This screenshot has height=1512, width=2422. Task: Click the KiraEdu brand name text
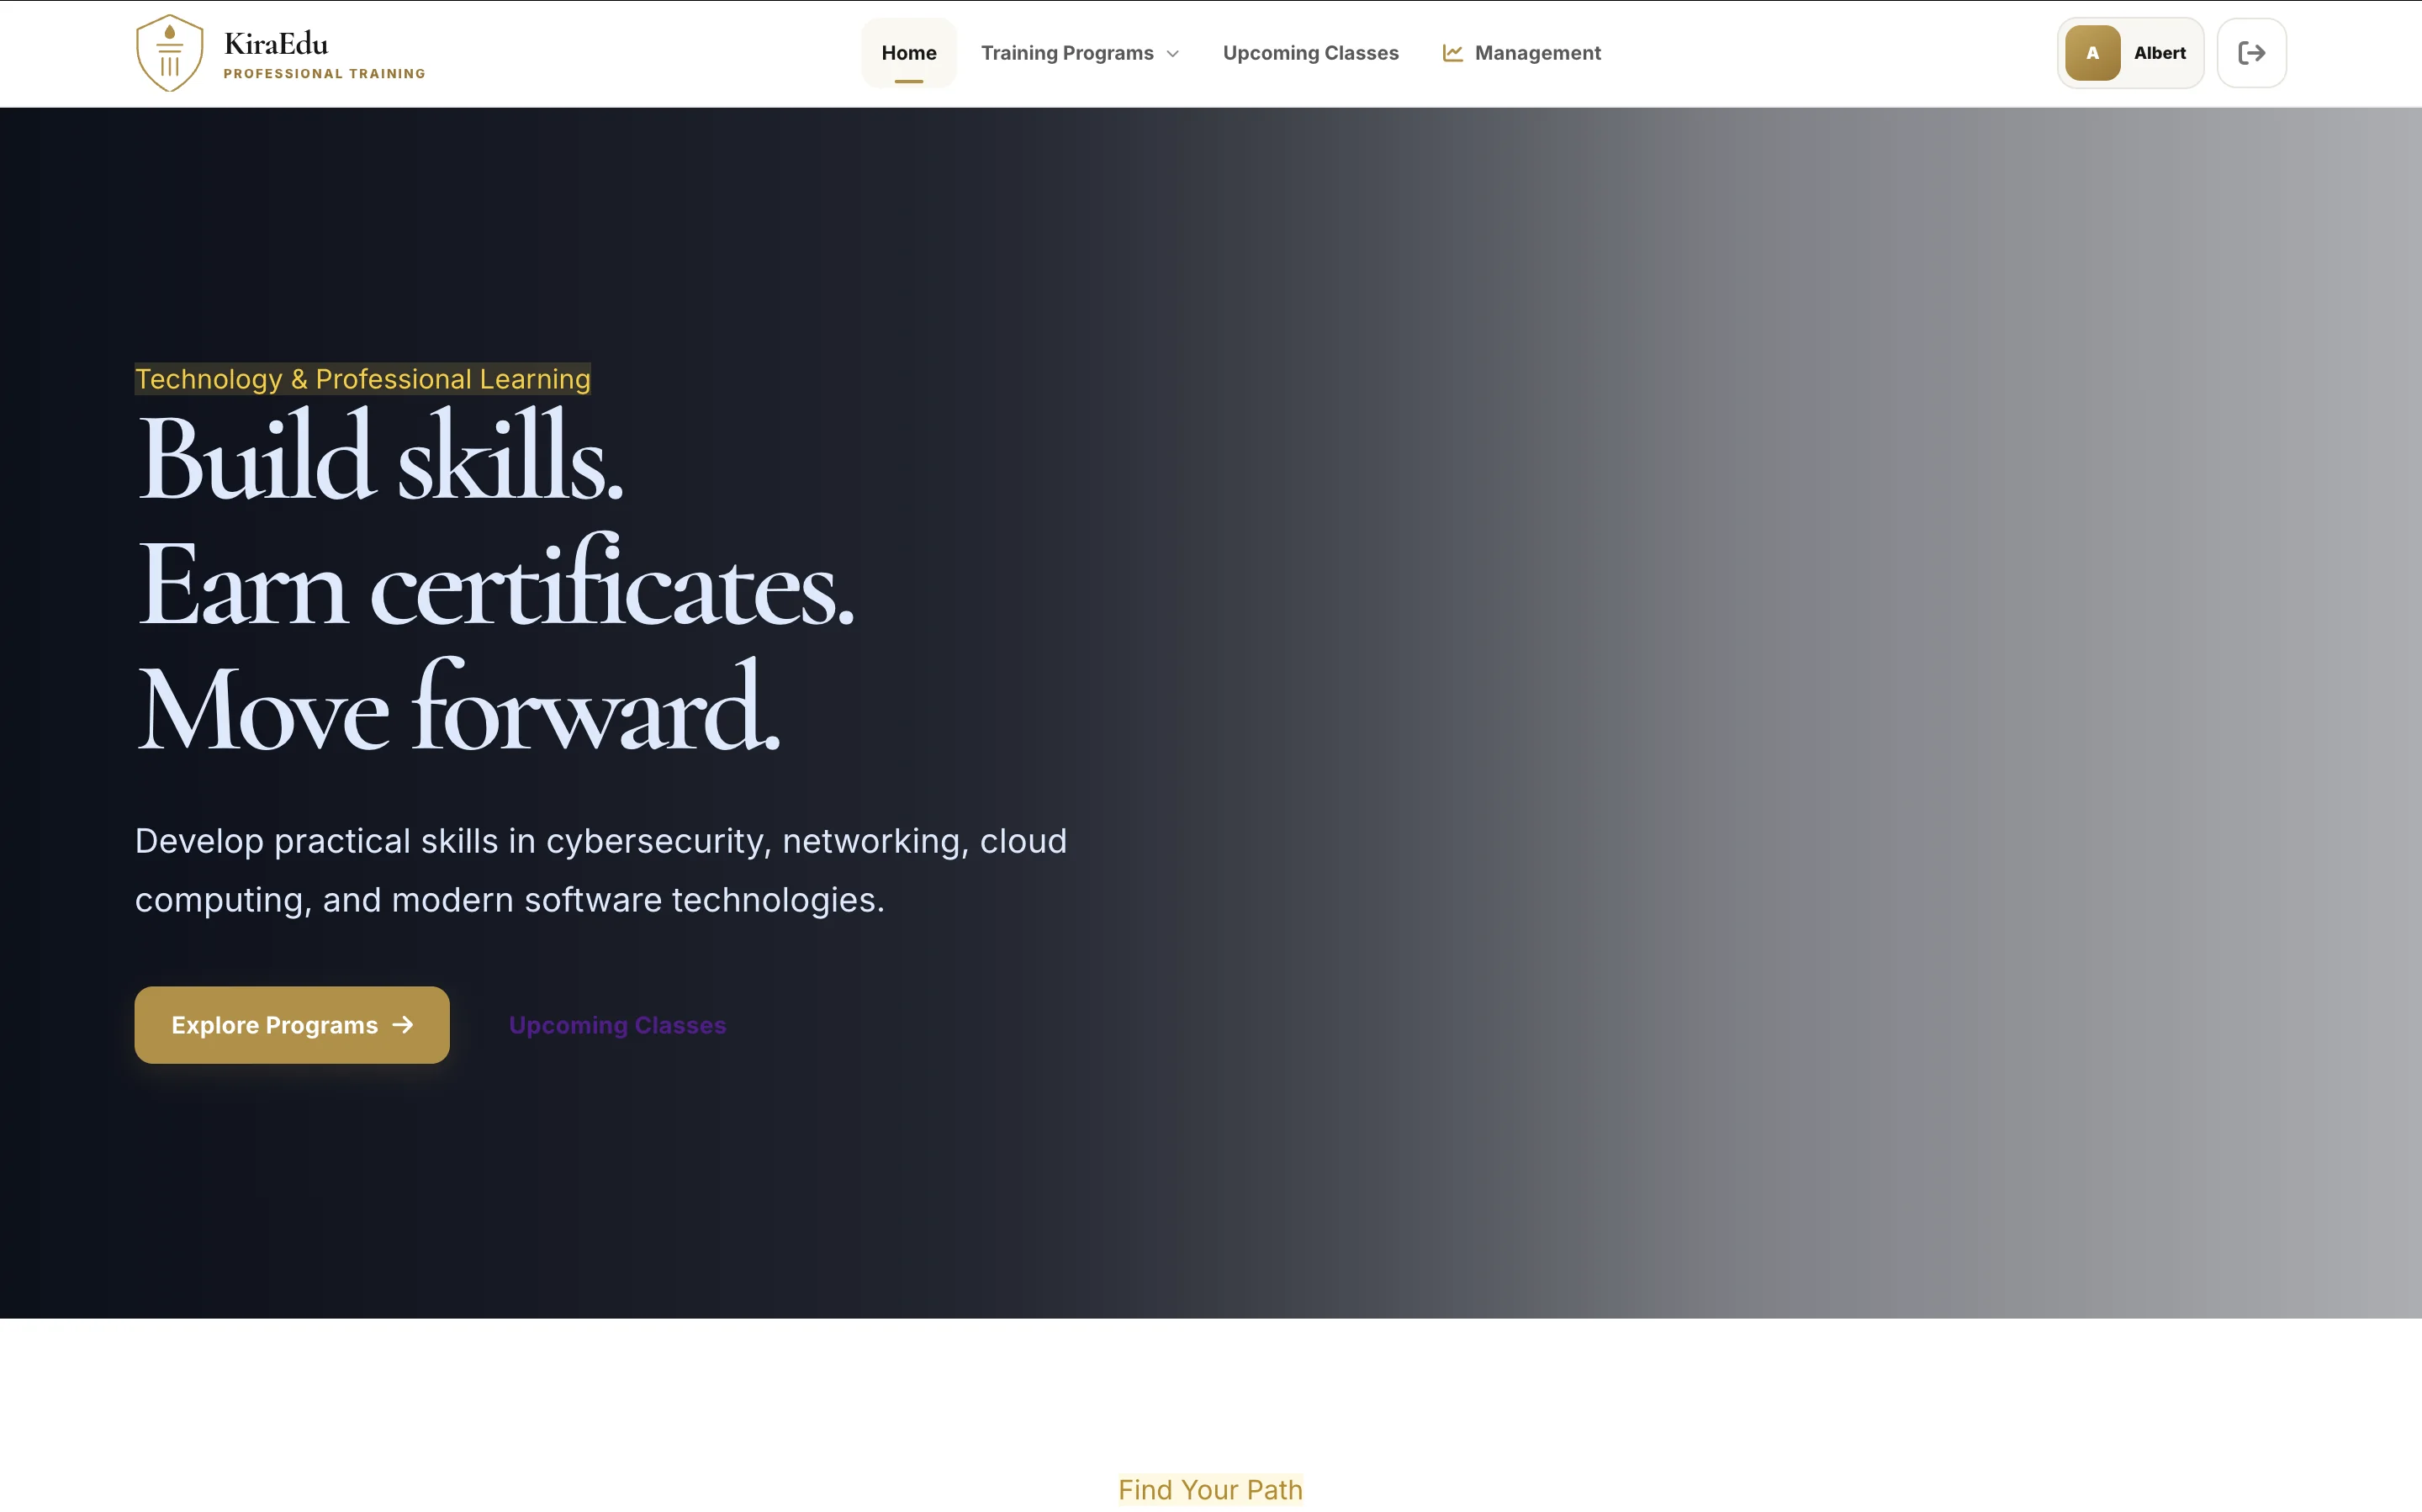276,43
